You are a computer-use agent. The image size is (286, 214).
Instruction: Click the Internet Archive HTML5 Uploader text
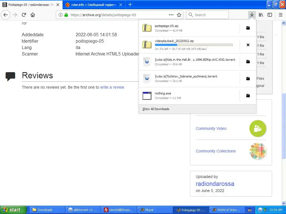107,54
